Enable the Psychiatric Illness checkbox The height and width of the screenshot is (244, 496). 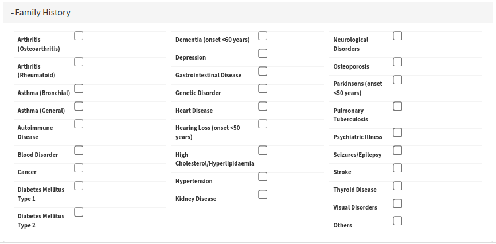(397, 132)
